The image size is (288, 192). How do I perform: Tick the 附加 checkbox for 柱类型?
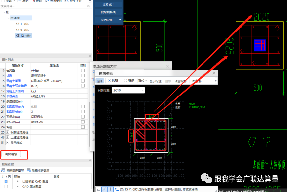[x=83, y=70]
